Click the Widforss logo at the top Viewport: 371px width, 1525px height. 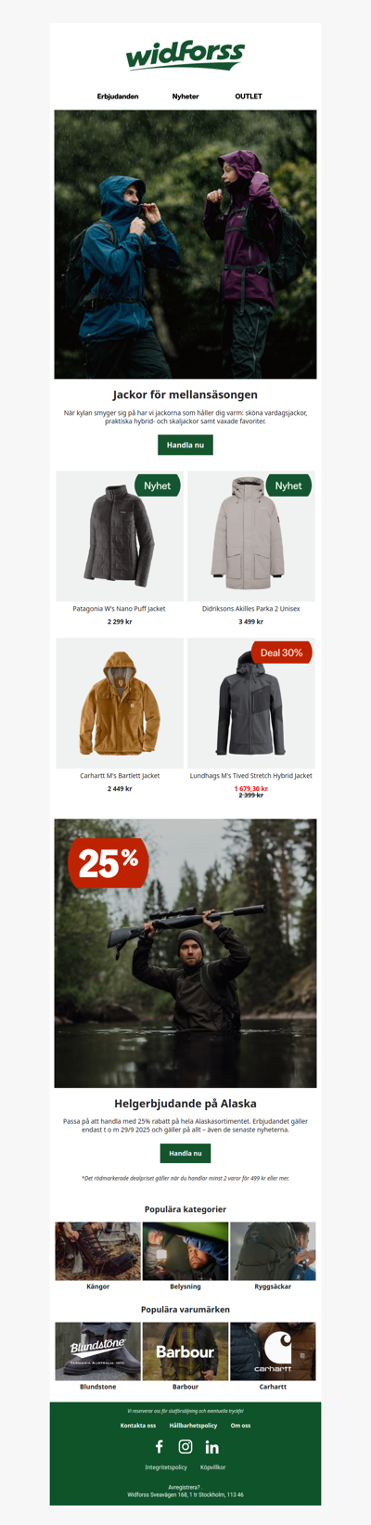(x=185, y=56)
